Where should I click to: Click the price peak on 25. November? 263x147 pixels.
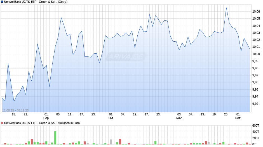(x=226, y=8)
